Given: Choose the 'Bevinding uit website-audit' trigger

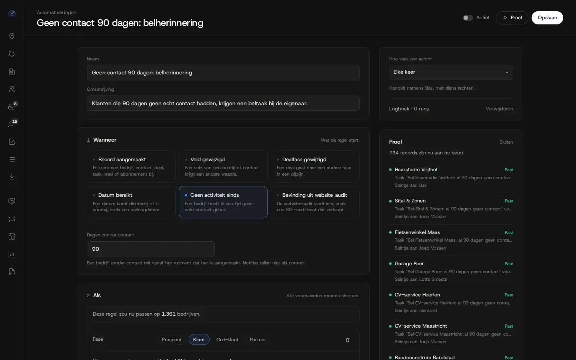Looking at the screenshot, I should 315,202.
